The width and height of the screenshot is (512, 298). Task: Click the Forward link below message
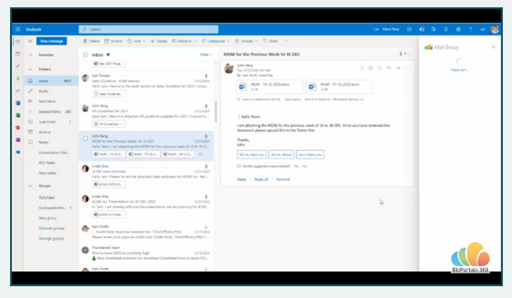click(283, 179)
